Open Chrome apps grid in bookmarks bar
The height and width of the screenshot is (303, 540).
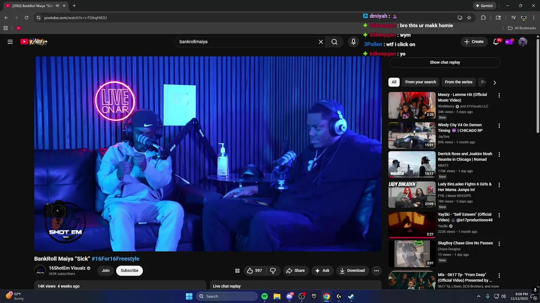5,28
